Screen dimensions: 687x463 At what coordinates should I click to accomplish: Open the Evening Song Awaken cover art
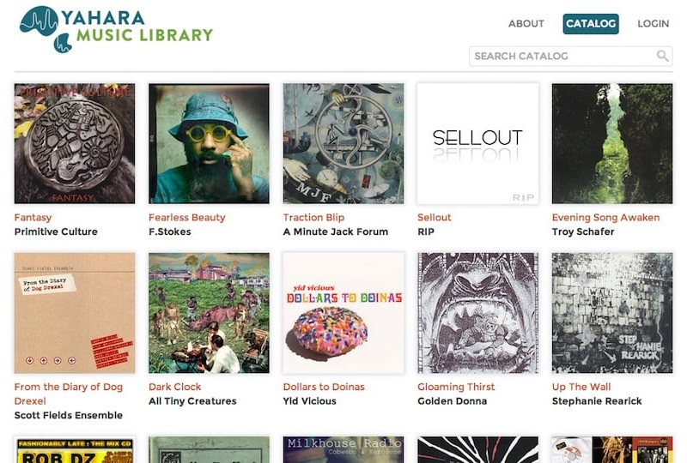pyautogui.click(x=612, y=143)
